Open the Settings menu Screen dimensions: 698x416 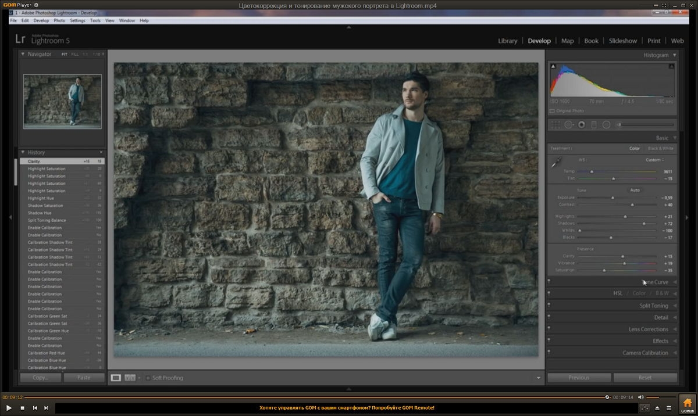[x=77, y=20]
